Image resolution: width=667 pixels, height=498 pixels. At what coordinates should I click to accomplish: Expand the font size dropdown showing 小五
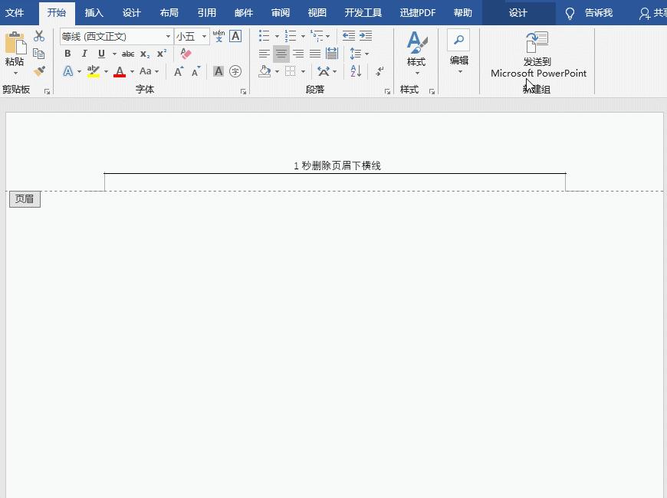click(x=202, y=36)
